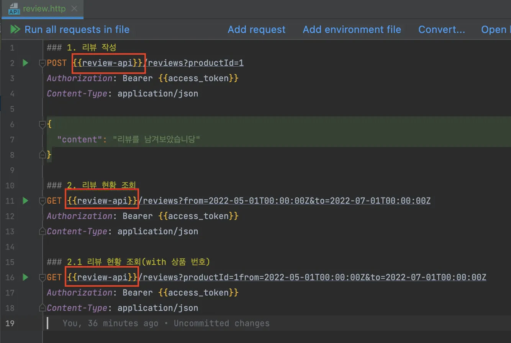Collapse the POST request block on line 2

point(43,63)
